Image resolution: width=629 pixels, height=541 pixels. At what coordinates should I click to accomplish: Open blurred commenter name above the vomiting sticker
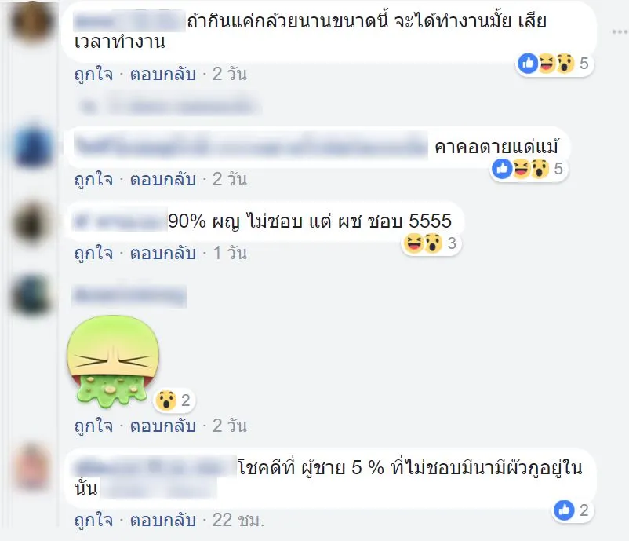129,296
